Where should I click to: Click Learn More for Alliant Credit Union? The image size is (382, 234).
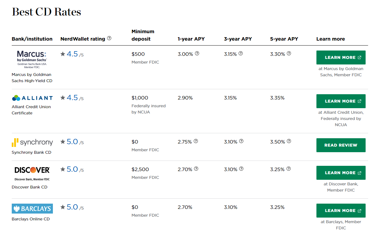click(341, 101)
